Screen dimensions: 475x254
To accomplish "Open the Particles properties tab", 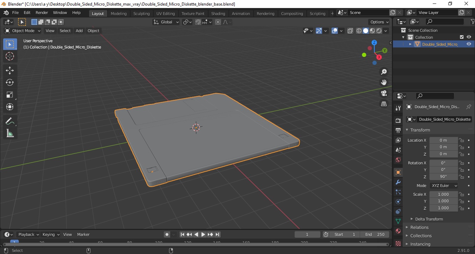I will tap(398, 192).
